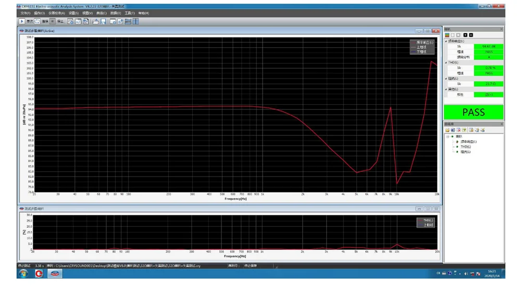Click the report document icon in toolbar

tap(86, 21)
